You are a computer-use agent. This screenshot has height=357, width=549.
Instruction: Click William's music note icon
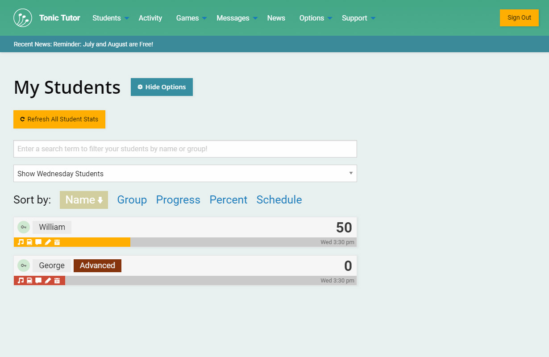click(x=21, y=242)
